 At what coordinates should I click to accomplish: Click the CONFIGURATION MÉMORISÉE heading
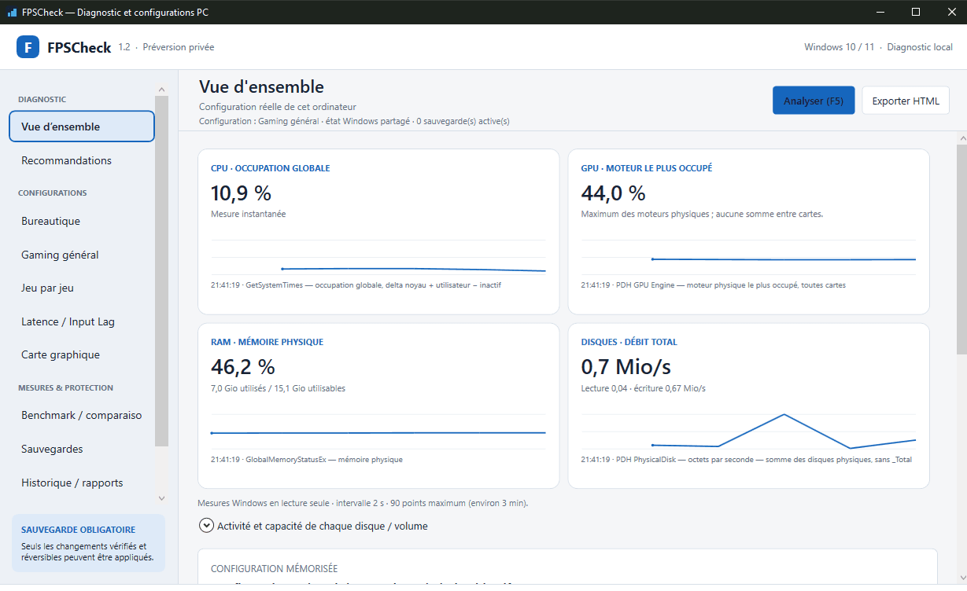275,568
